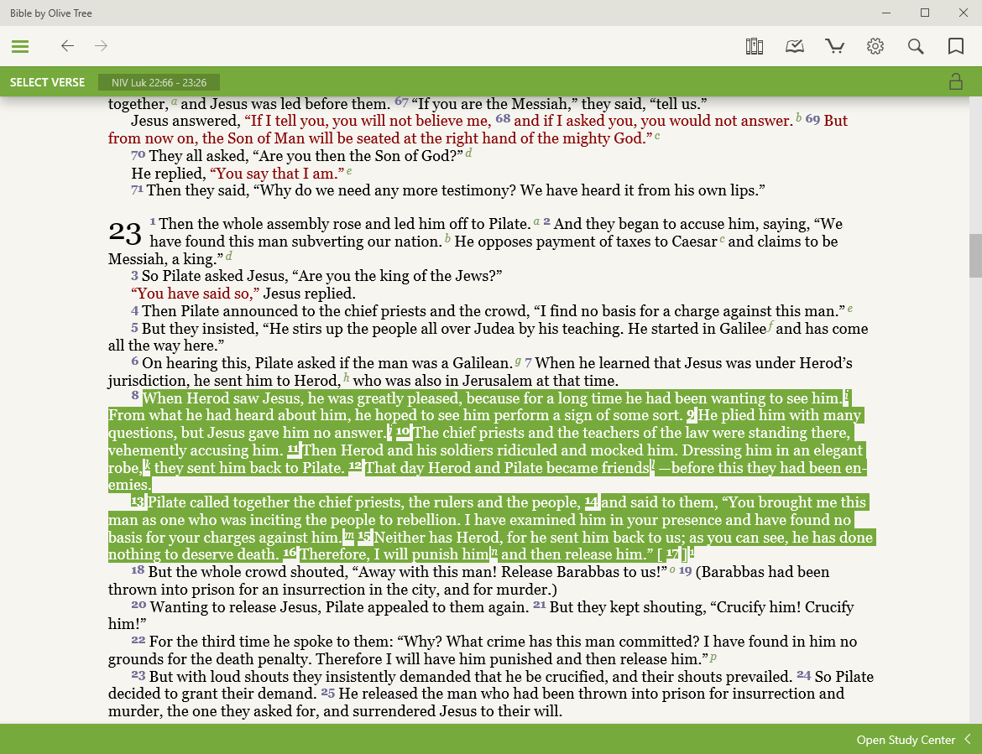982x754 pixels.
Task: Click the Open Study Center chevron arrow
Action: [968, 740]
